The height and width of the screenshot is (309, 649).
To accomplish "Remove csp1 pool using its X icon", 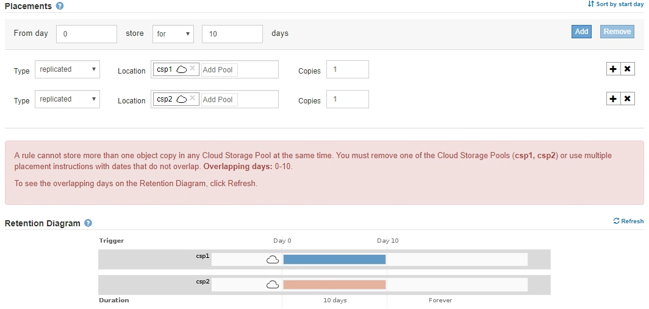I will click(193, 69).
